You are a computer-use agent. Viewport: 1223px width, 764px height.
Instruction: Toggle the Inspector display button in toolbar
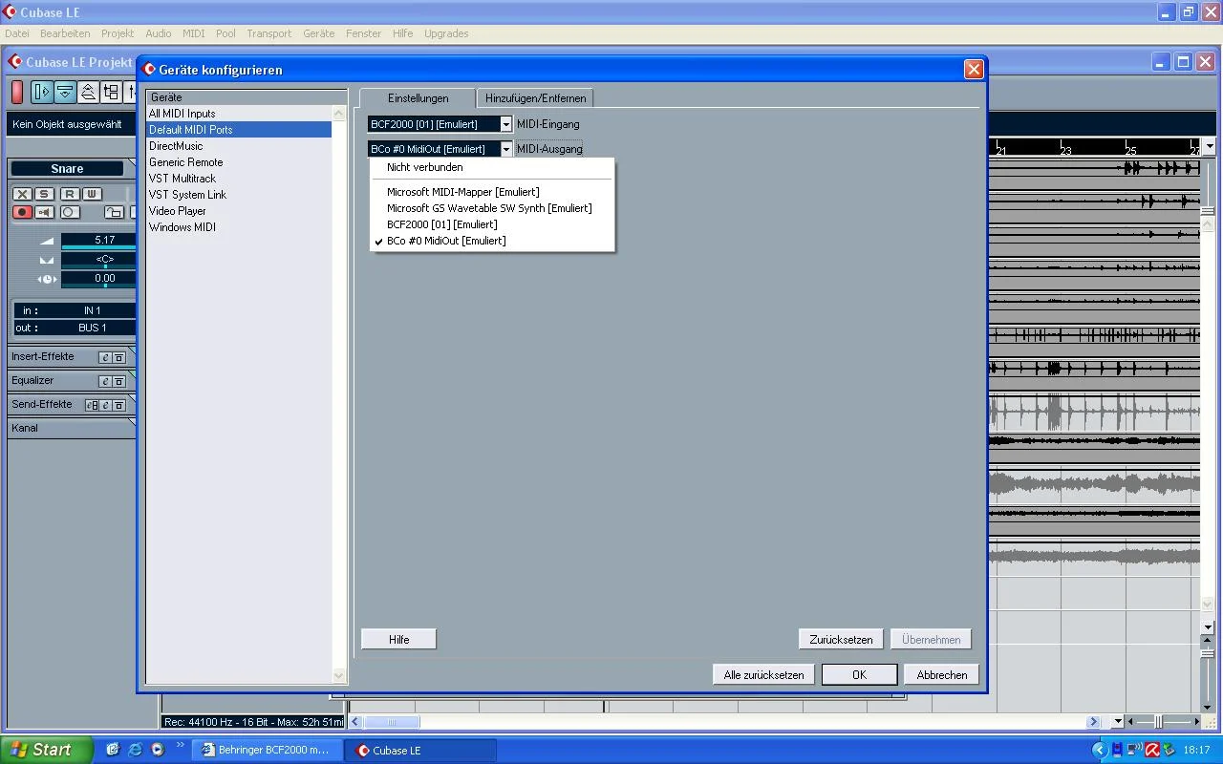pyautogui.click(x=42, y=92)
